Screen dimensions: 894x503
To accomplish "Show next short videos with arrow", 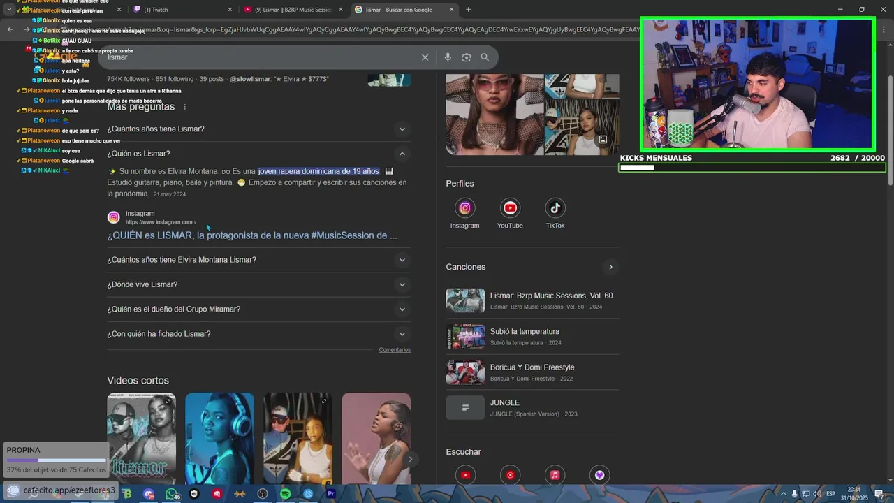I will pyautogui.click(x=411, y=459).
